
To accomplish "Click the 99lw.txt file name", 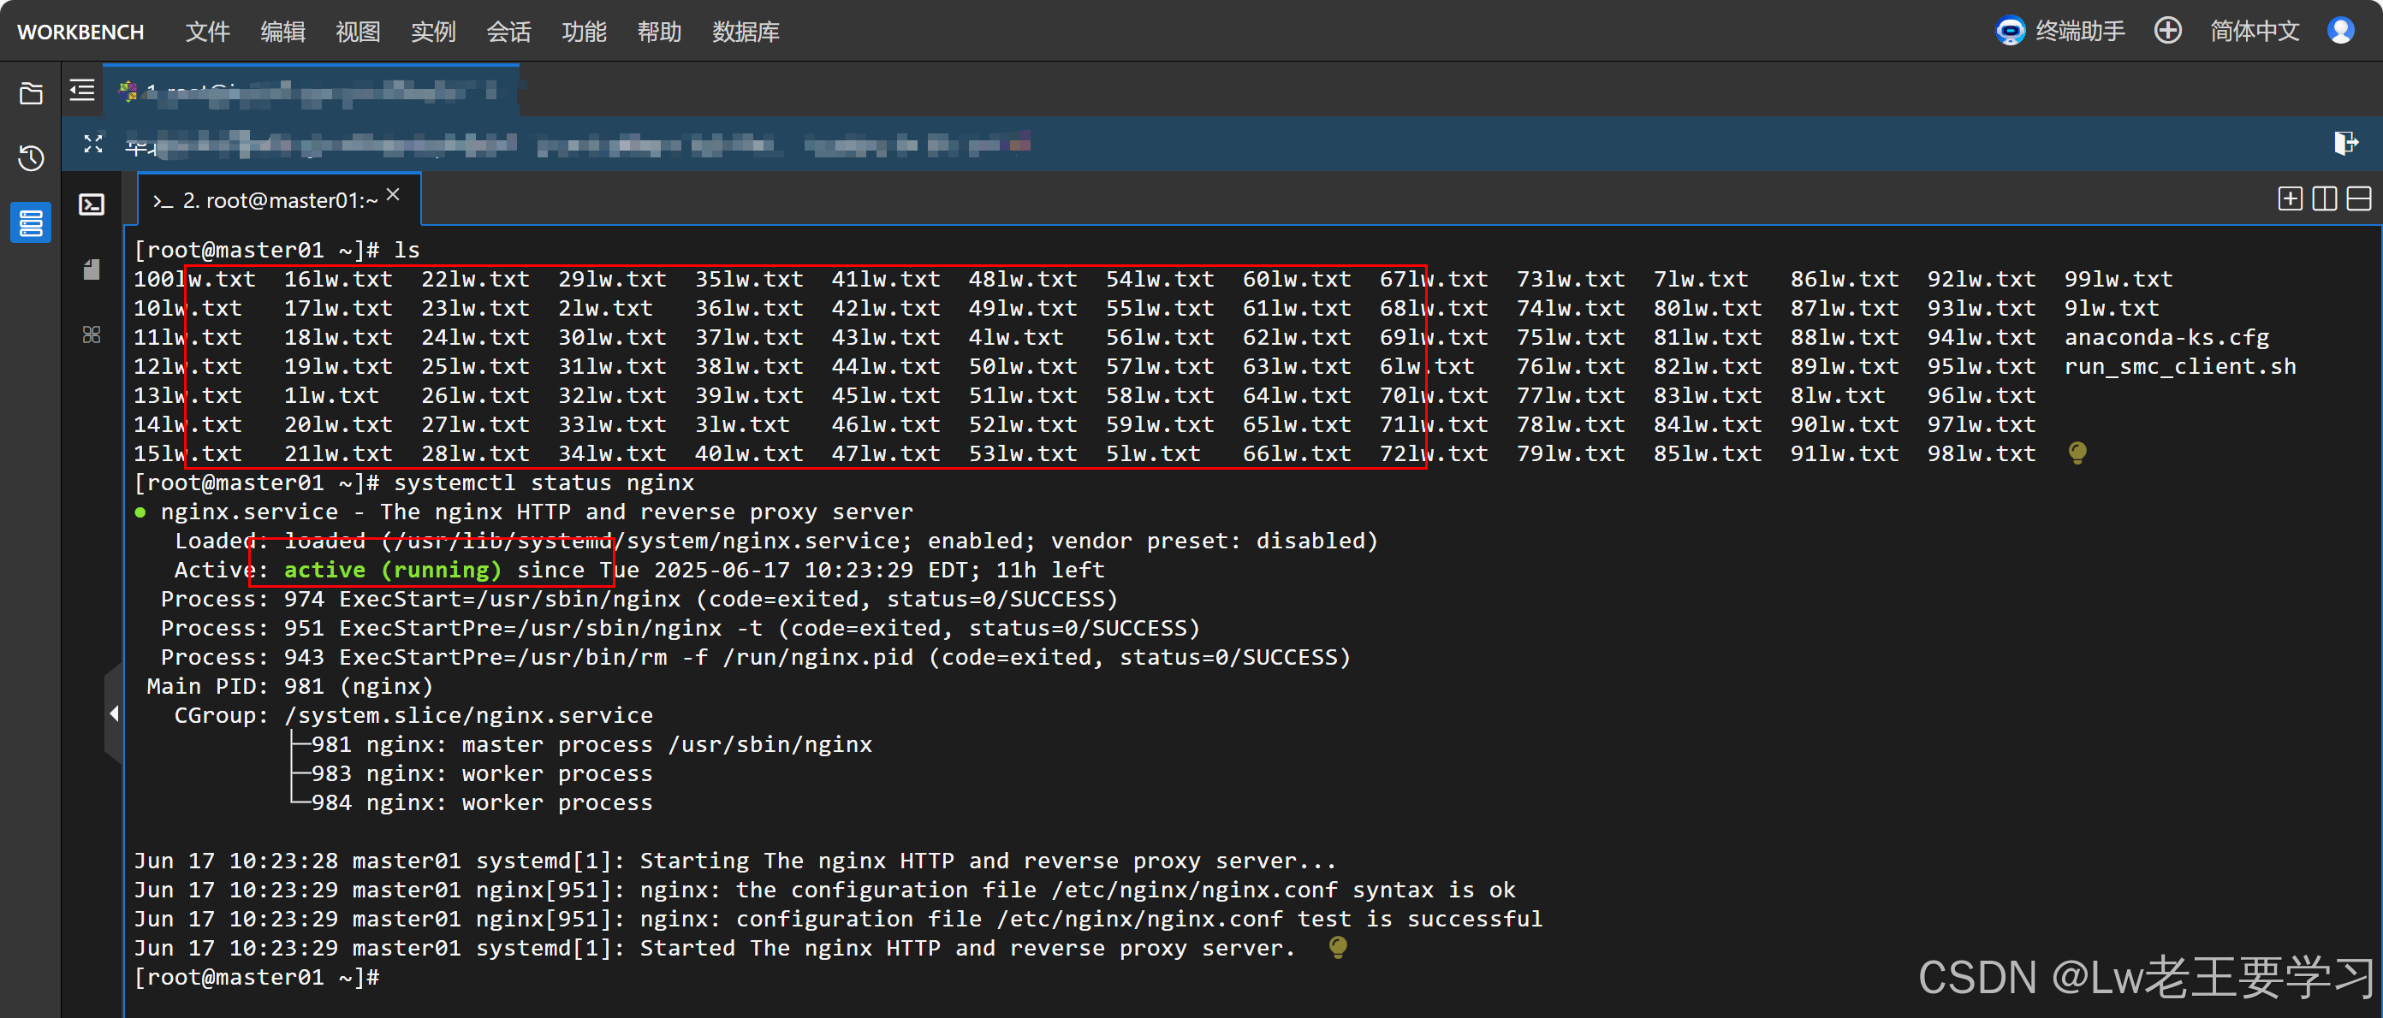I will pyautogui.click(x=2119, y=278).
